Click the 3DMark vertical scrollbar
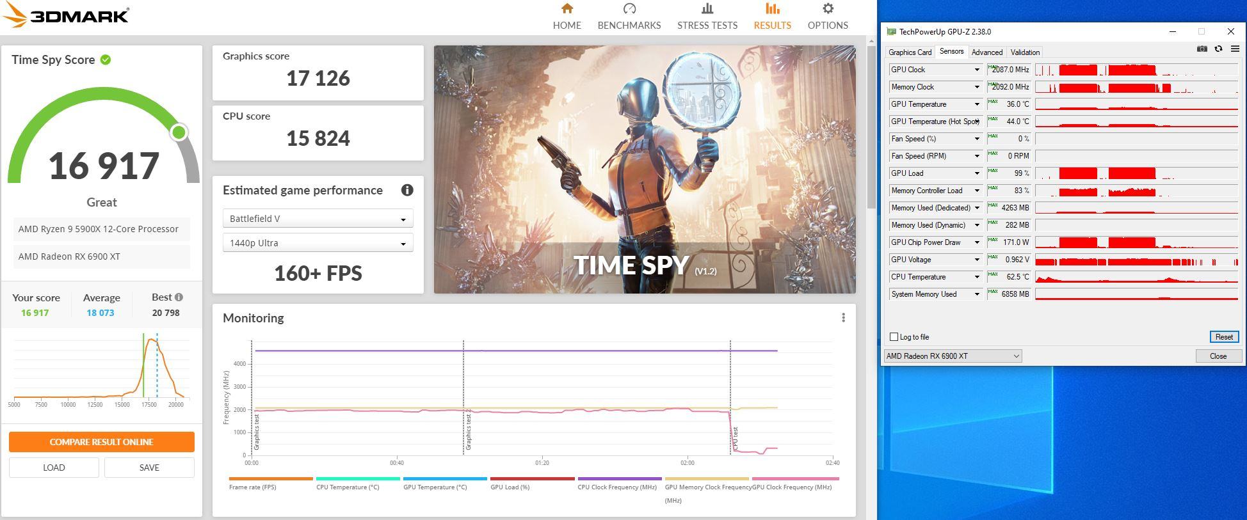Screen dimensions: 1247x520 point(871,128)
